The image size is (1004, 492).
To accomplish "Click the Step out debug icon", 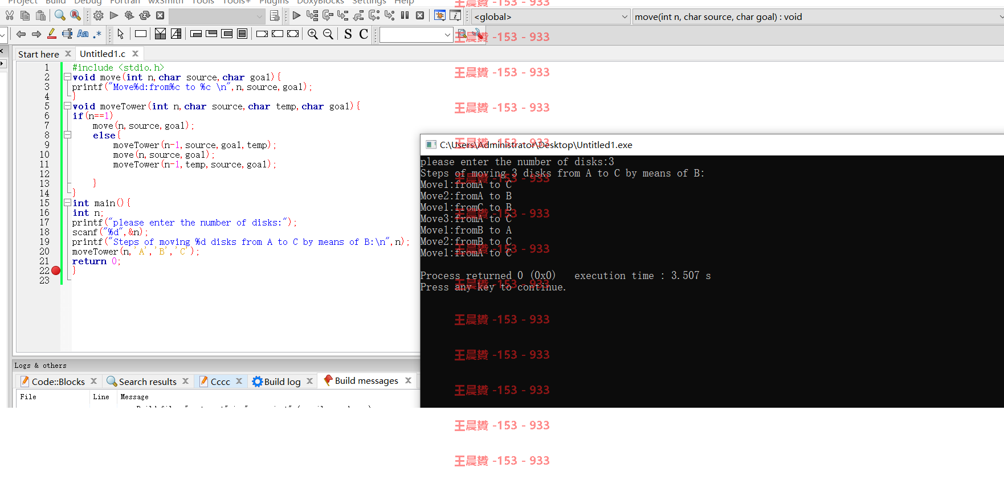I will click(358, 15).
